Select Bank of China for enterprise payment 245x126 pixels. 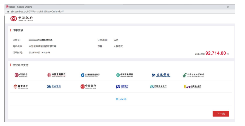[x=21, y=75]
